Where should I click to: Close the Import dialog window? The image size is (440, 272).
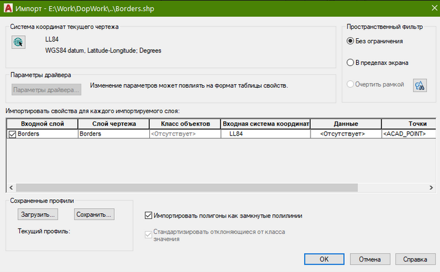tap(429, 7)
